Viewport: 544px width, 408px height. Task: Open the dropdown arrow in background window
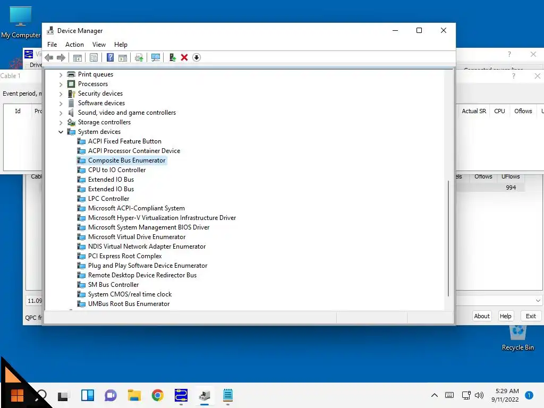click(x=538, y=301)
